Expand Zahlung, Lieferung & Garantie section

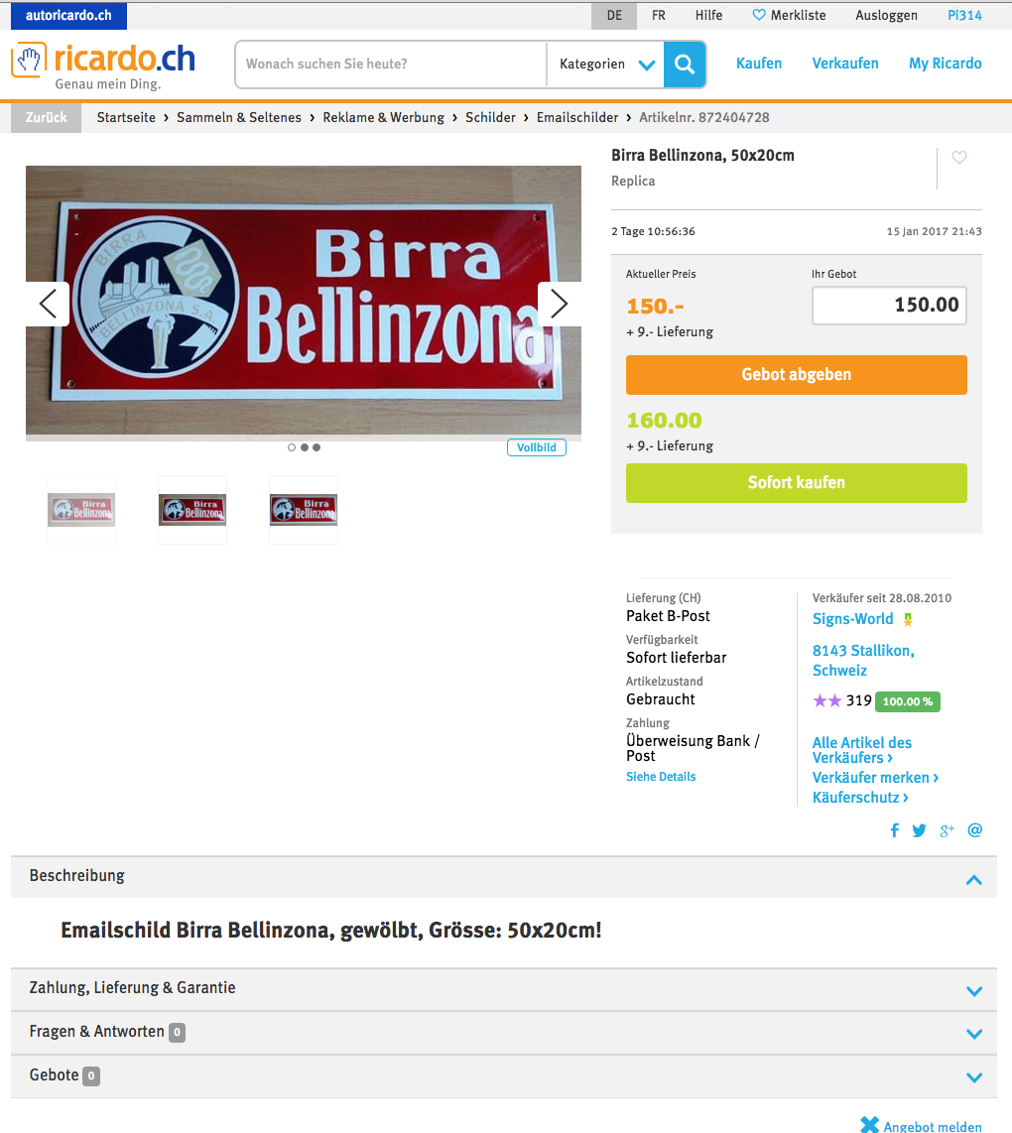click(x=504, y=989)
